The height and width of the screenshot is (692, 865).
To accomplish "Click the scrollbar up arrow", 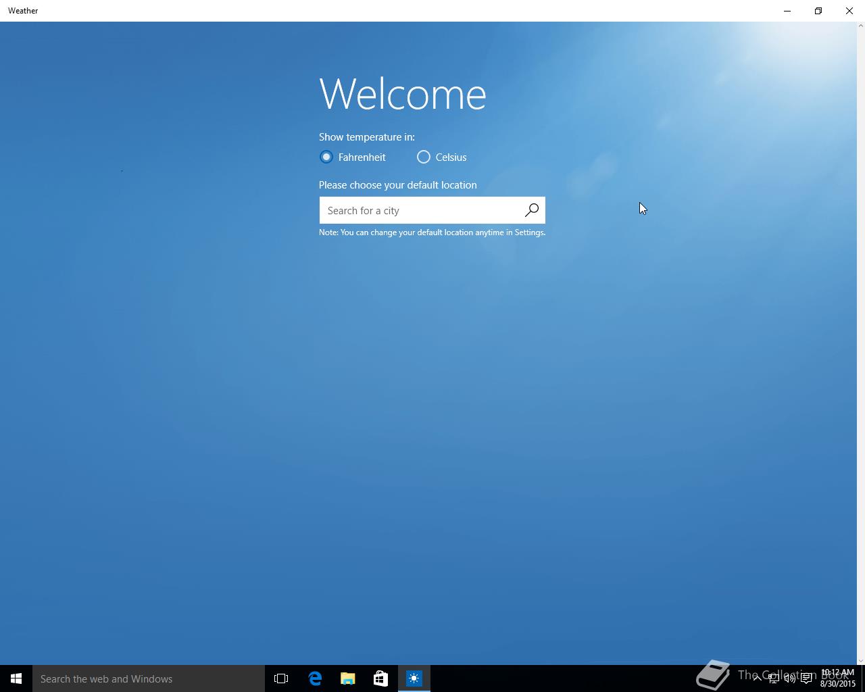I will 861,26.
